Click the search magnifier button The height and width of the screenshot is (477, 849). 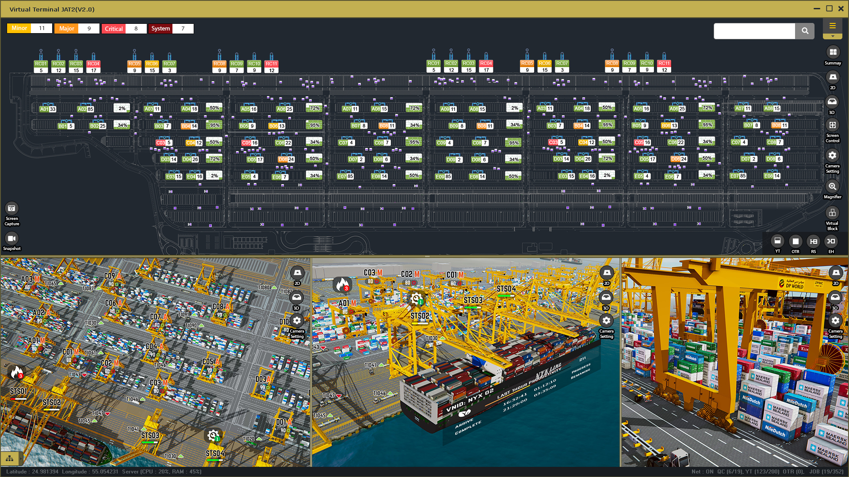point(804,31)
